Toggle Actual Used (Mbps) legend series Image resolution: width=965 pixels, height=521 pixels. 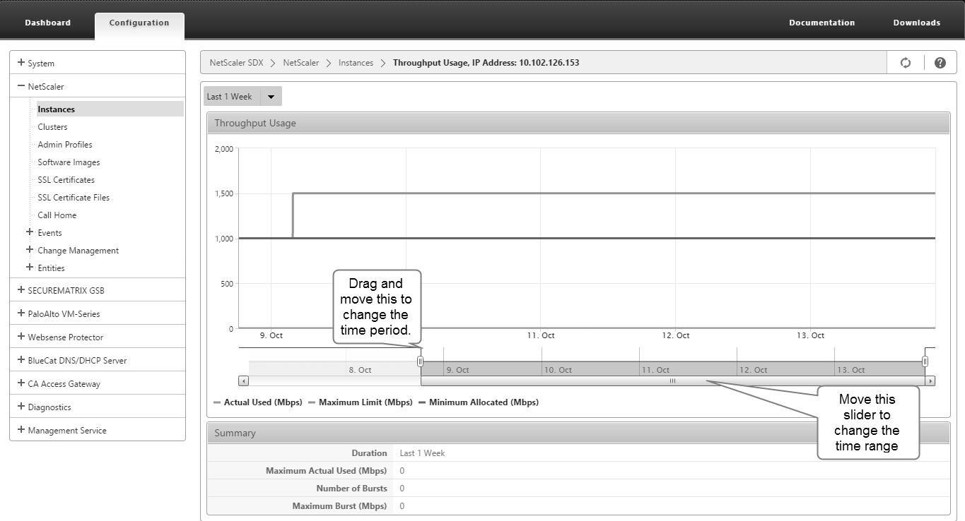(x=257, y=402)
